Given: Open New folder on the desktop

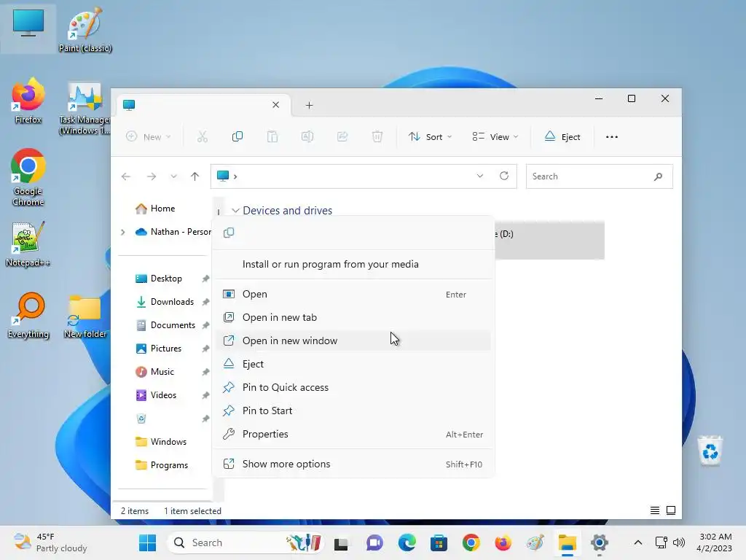Looking at the screenshot, I should coord(85,316).
